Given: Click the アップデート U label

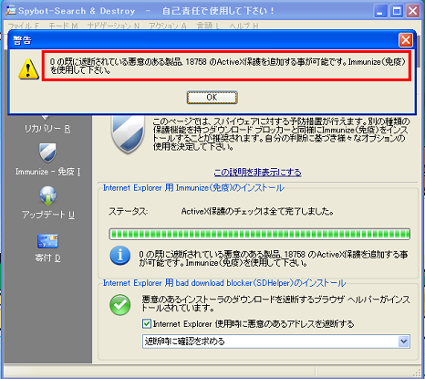Looking at the screenshot, I should point(47,215).
